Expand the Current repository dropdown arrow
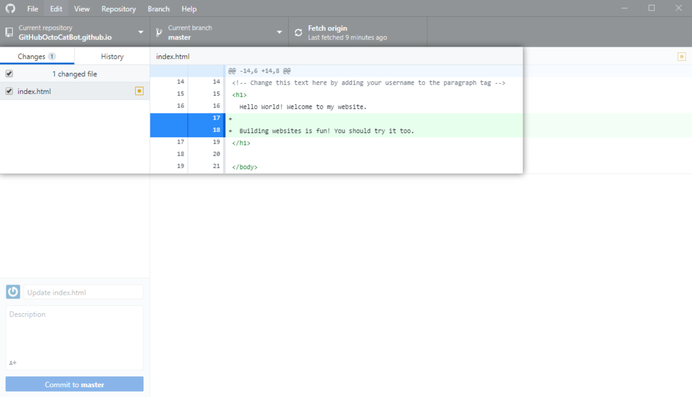The width and height of the screenshot is (692, 397). coord(141,32)
